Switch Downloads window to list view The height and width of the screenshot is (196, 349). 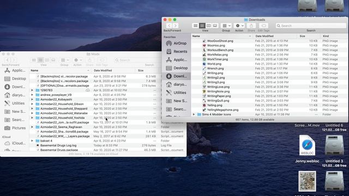point(202,26)
